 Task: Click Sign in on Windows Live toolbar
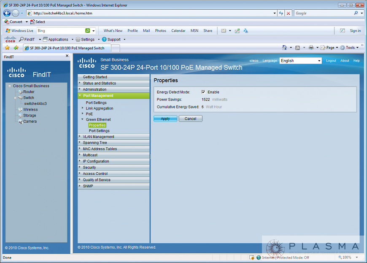pyautogui.click(x=355, y=31)
